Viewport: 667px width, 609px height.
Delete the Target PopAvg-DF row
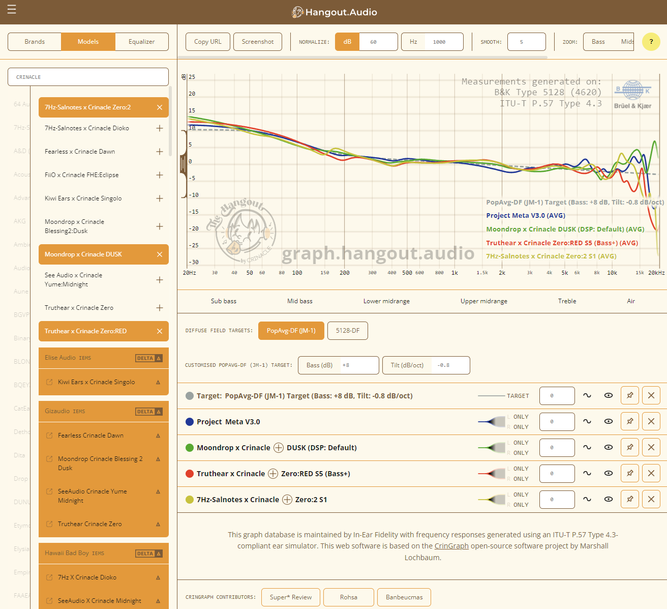coord(651,395)
